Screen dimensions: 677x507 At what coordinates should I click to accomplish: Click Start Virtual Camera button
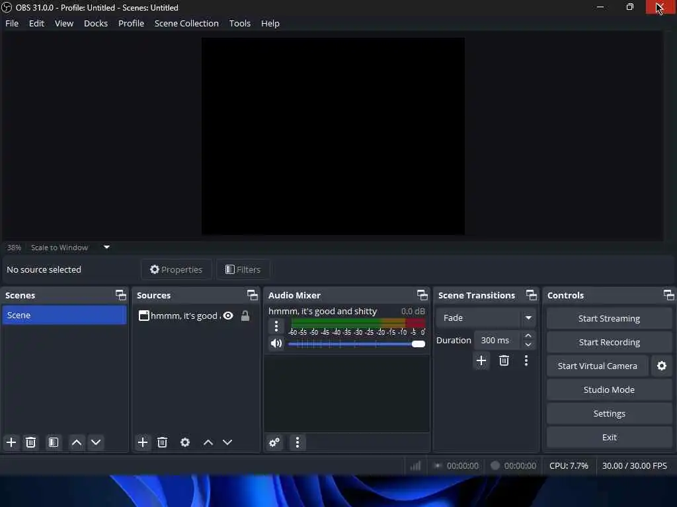597,366
